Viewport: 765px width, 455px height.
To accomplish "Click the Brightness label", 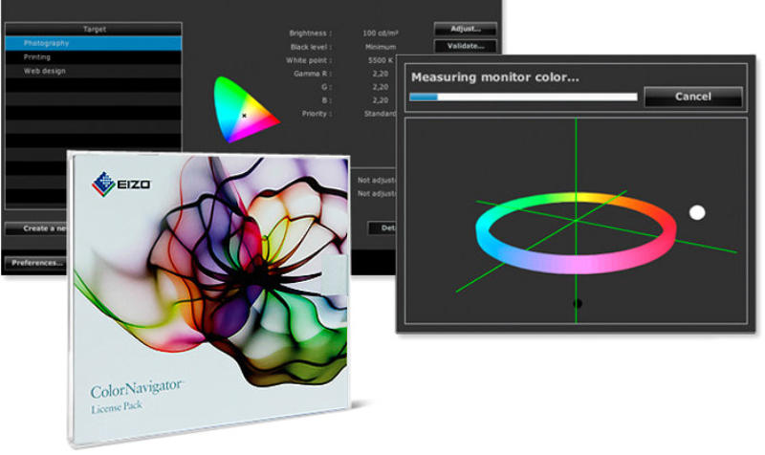I will (x=310, y=33).
